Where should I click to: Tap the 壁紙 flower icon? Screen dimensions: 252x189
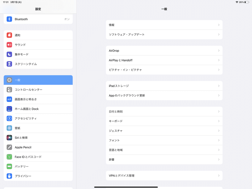9,128
